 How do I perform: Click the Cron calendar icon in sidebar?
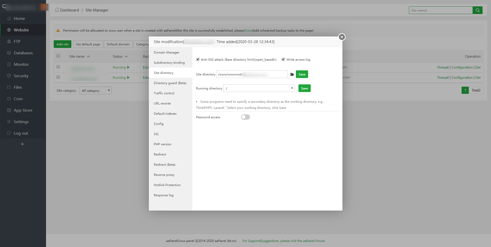point(9,99)
